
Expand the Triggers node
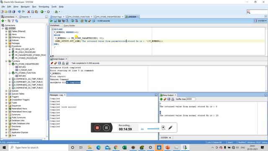[x=6, y=97]
